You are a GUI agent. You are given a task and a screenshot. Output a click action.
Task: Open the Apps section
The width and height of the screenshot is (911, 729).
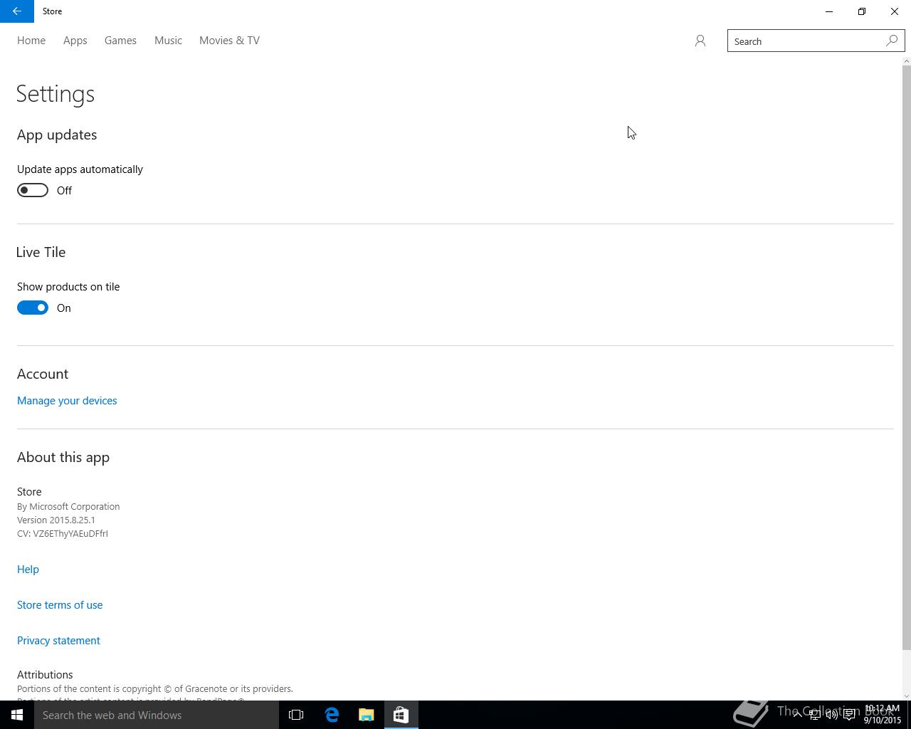tap(75, 41)
